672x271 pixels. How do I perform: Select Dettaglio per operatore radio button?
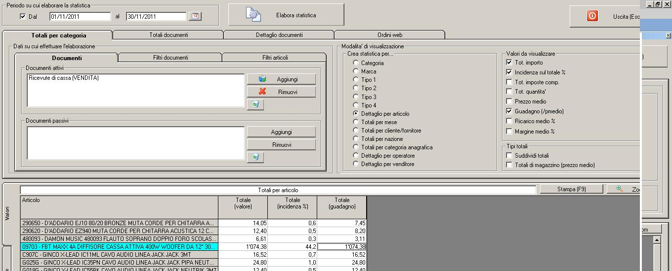pos(356,156)
